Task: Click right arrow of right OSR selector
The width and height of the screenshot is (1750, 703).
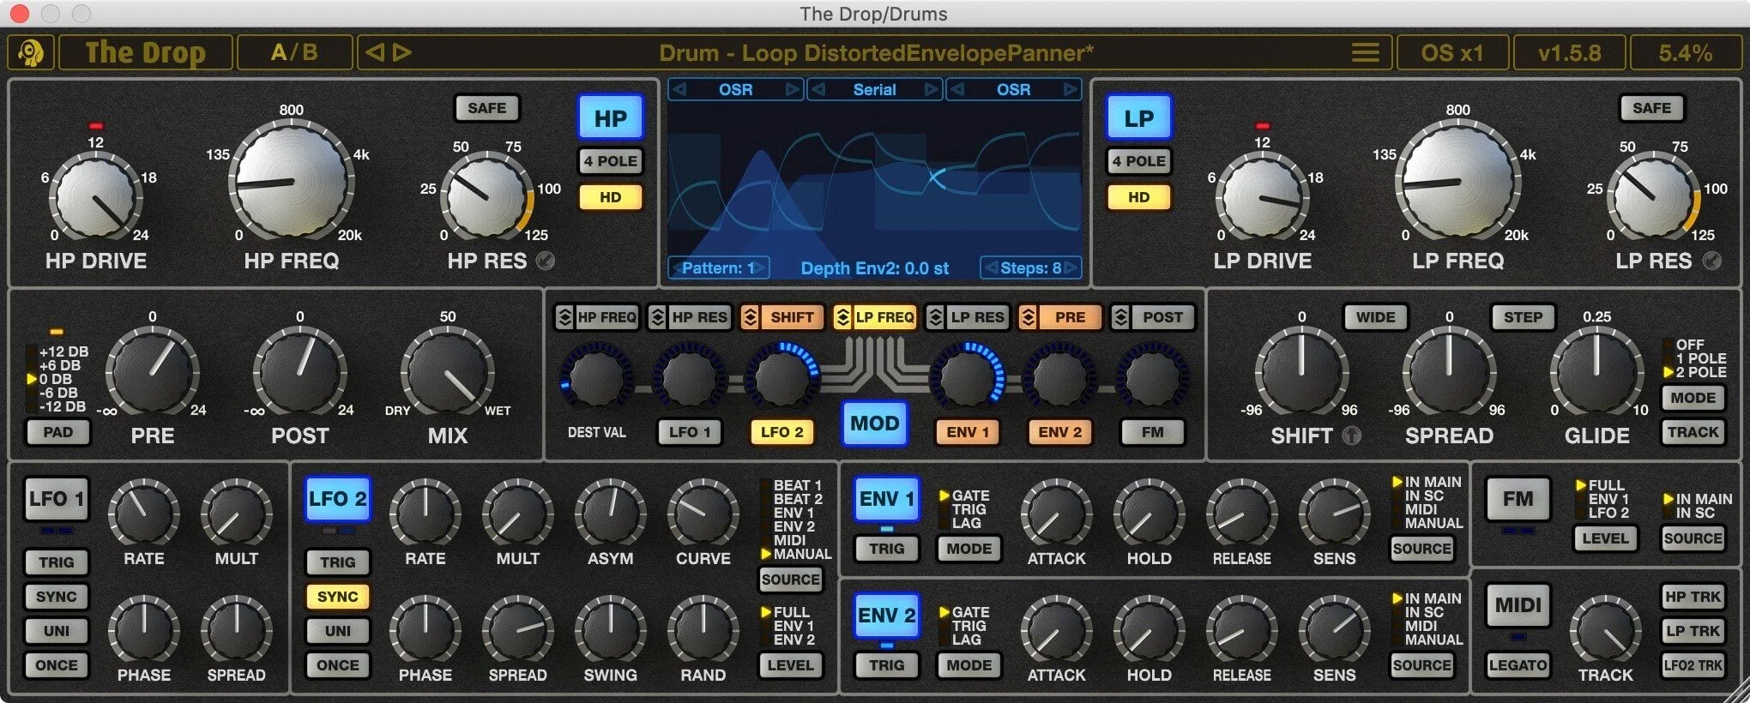Action: [1071, 89]
